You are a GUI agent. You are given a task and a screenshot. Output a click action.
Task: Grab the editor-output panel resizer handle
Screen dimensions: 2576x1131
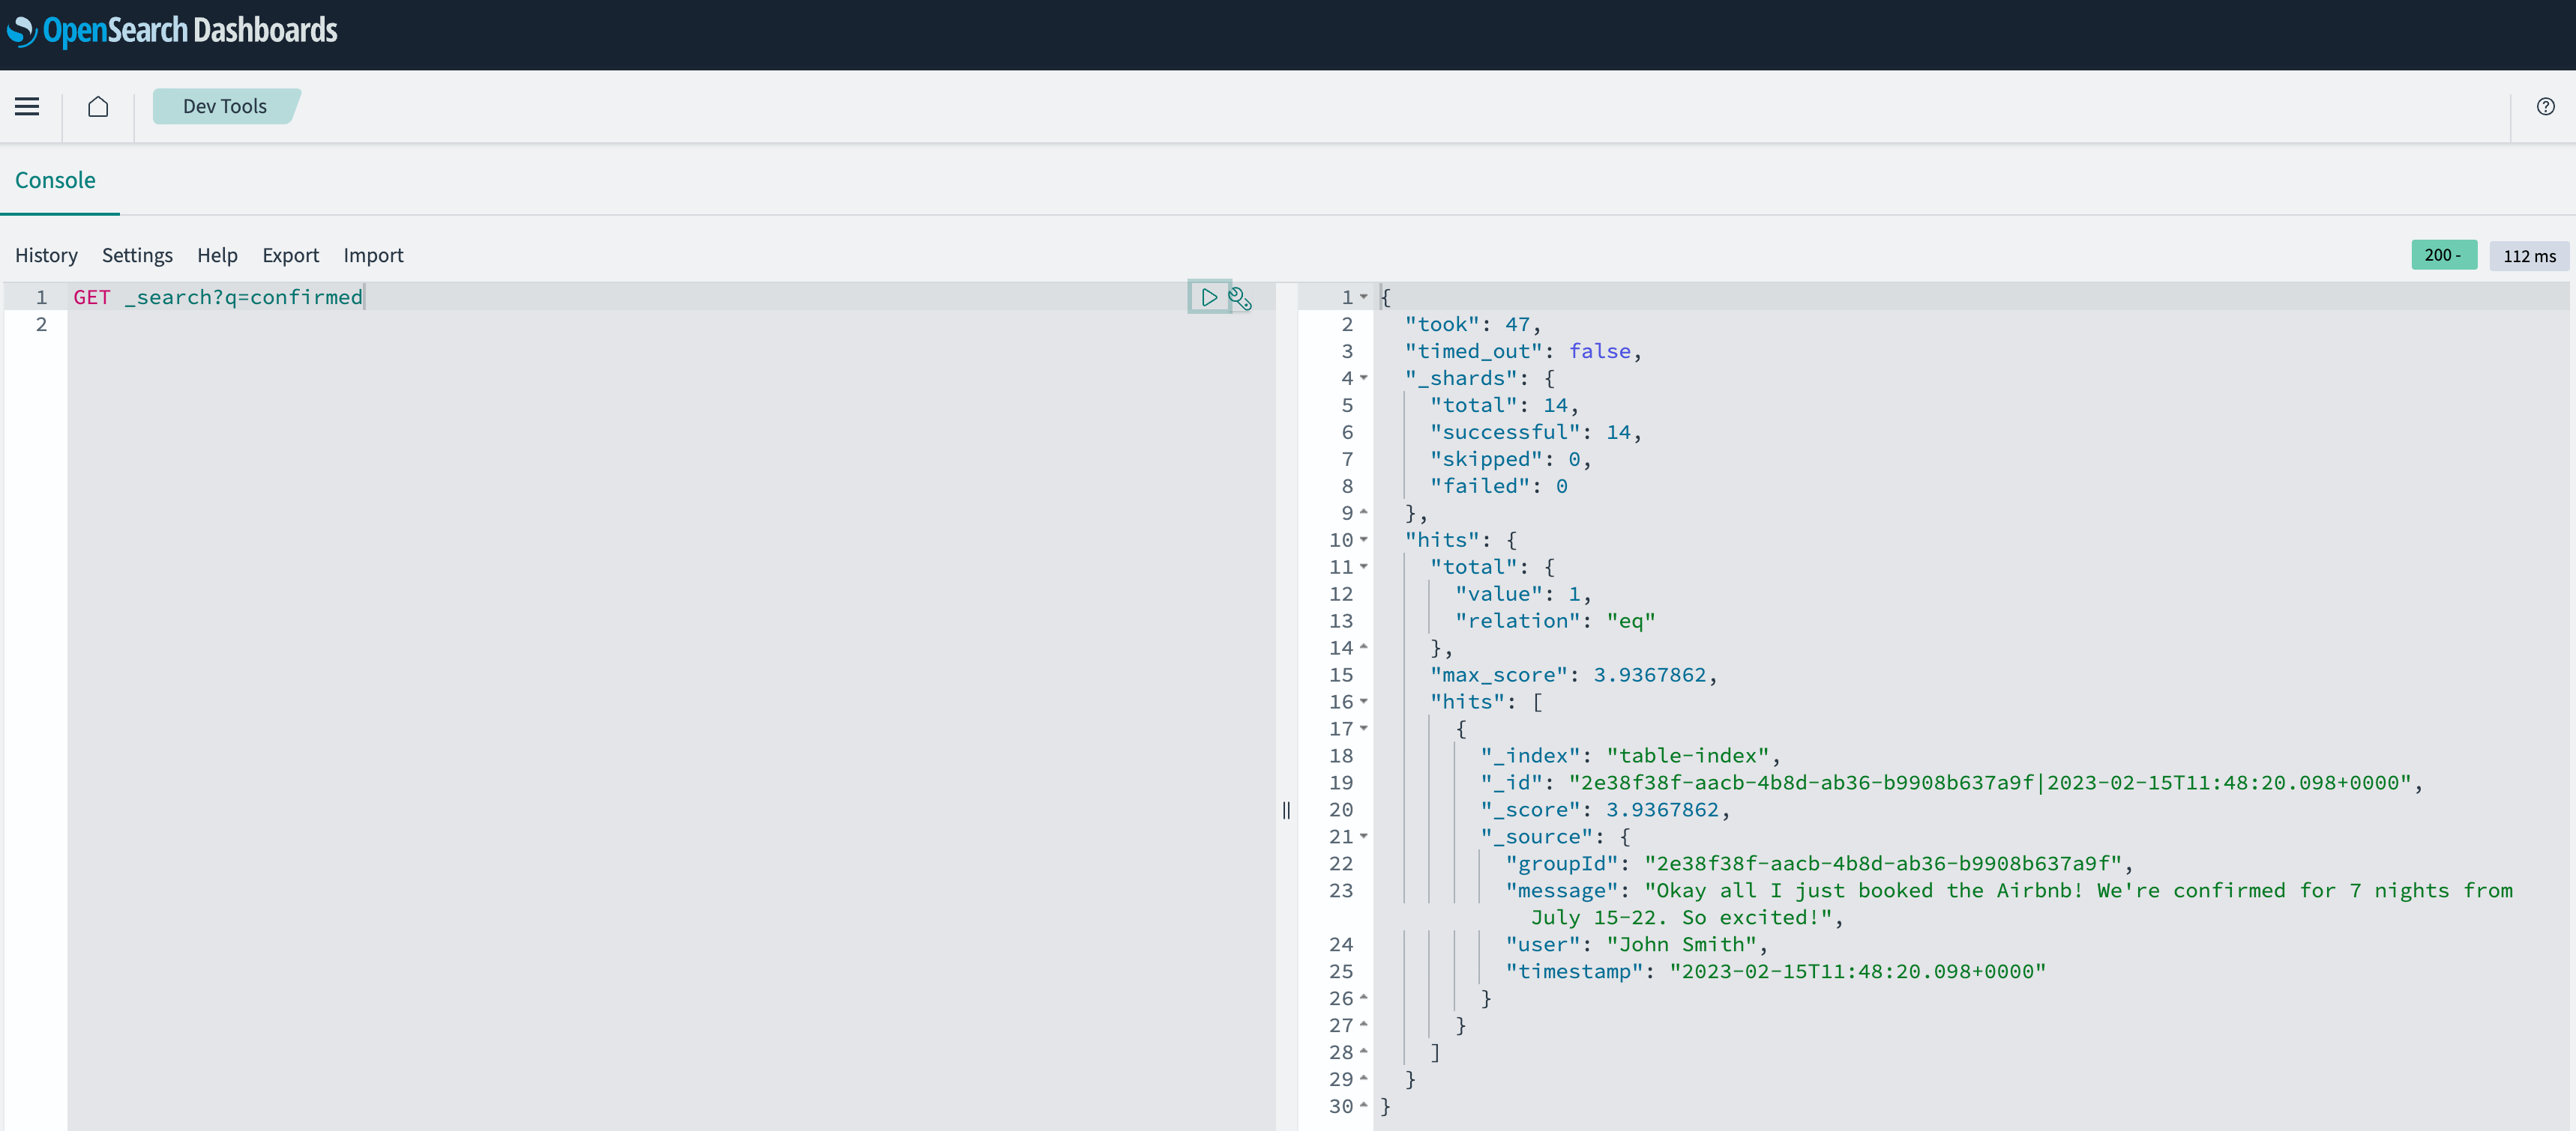(1286, 809)
